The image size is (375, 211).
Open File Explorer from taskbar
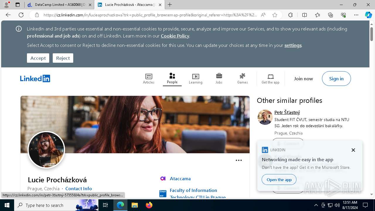[134, 205]
